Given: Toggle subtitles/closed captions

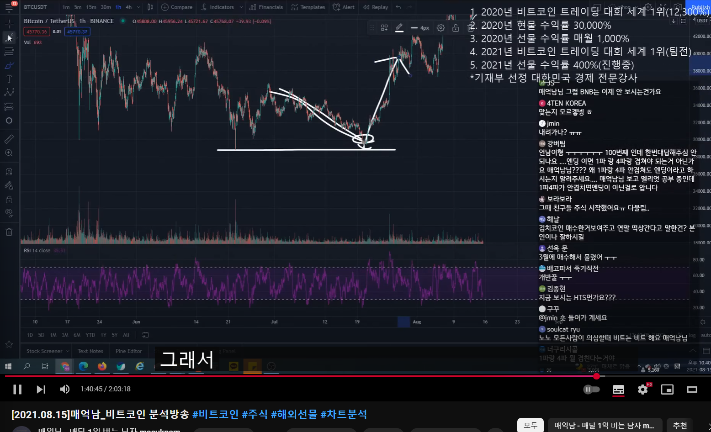Looking at the screenshot, I should tap(618, 390).
